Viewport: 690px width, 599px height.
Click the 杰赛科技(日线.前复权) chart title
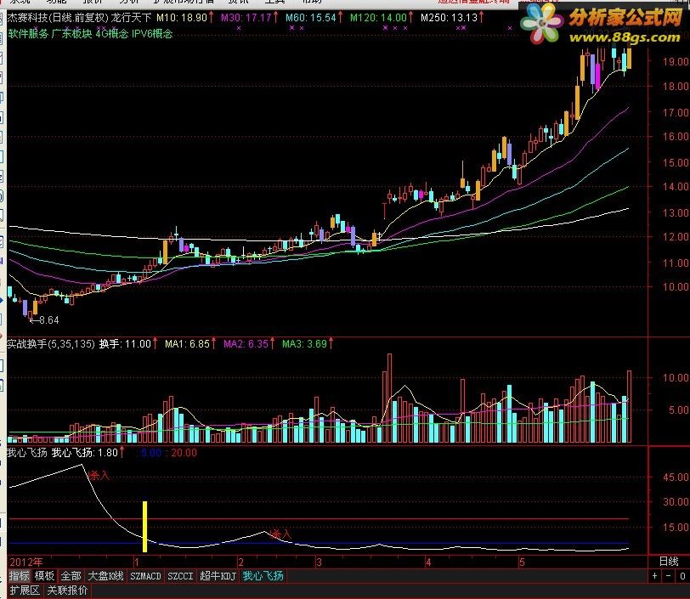[58, 18]
